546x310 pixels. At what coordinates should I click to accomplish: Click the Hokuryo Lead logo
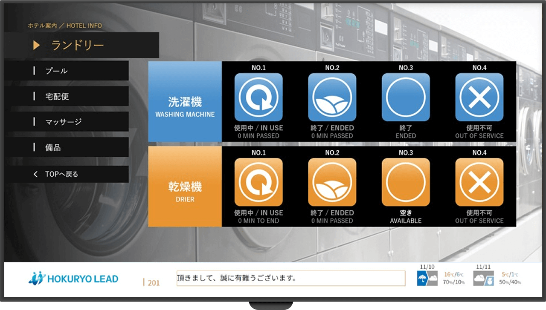(x=73, y=279)
